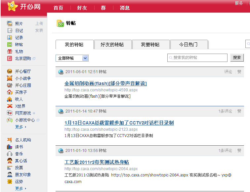
Task: Open the 全部转帖 filter dropdown
Action: (72, 58)
